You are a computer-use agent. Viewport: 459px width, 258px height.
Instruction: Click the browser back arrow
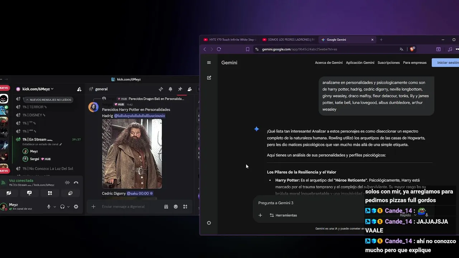[205, 49]
